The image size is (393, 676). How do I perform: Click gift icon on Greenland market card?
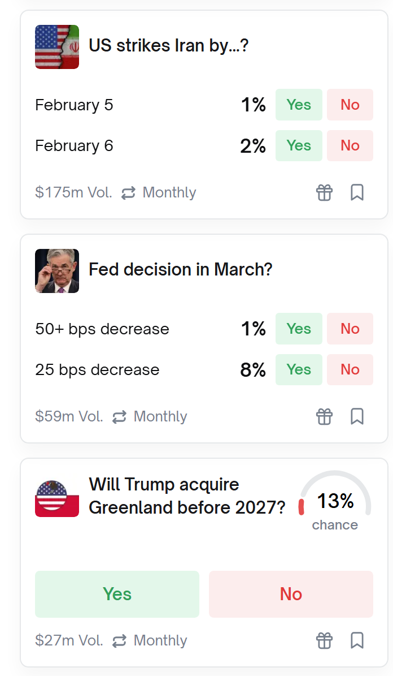[x=324, y=640]
